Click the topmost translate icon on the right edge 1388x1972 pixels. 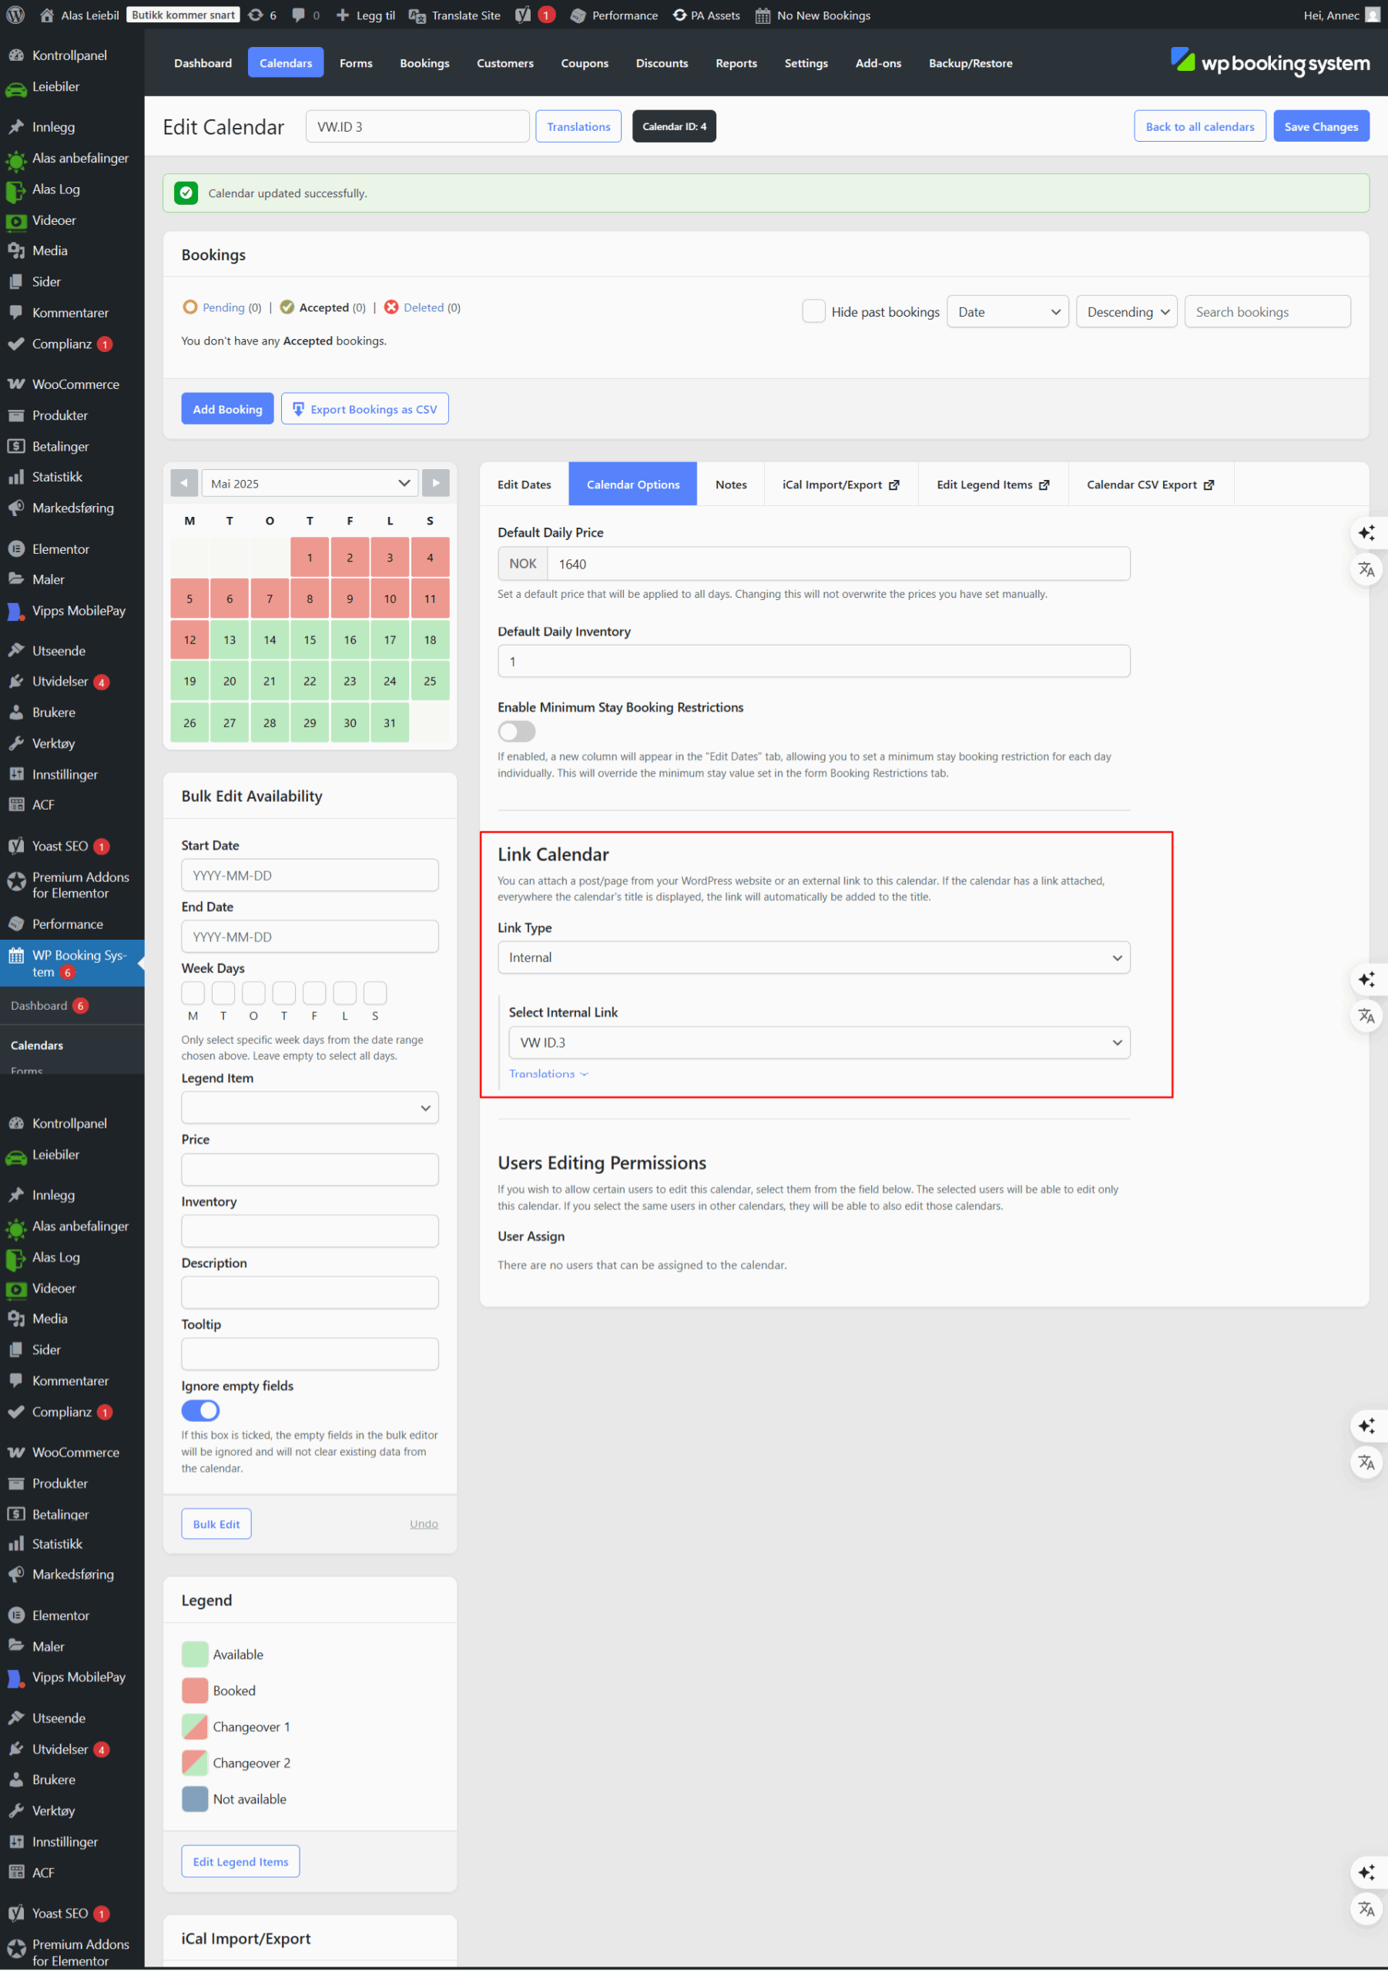1366,569
